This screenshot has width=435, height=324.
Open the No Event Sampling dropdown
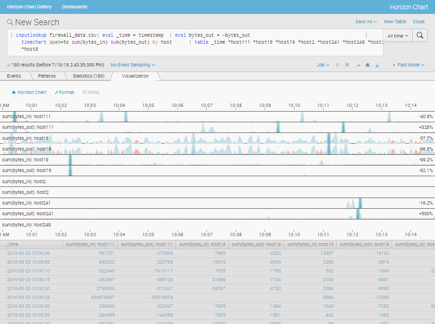(x=133, y=65)
